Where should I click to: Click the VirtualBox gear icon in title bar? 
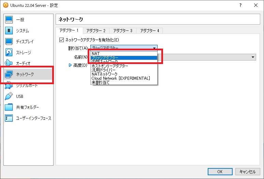(x=5, y=5)
